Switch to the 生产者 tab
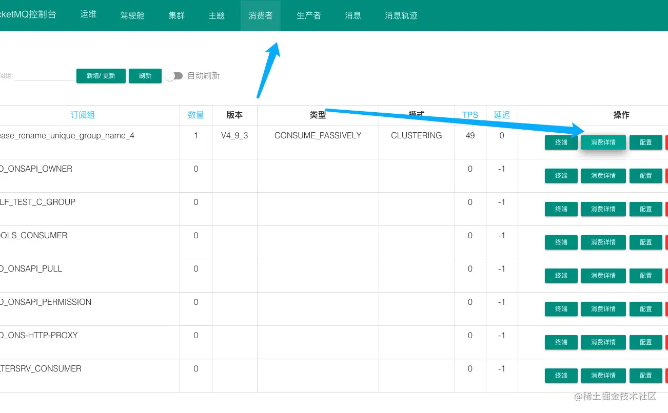The image size is (668, 413). [309, 15]
